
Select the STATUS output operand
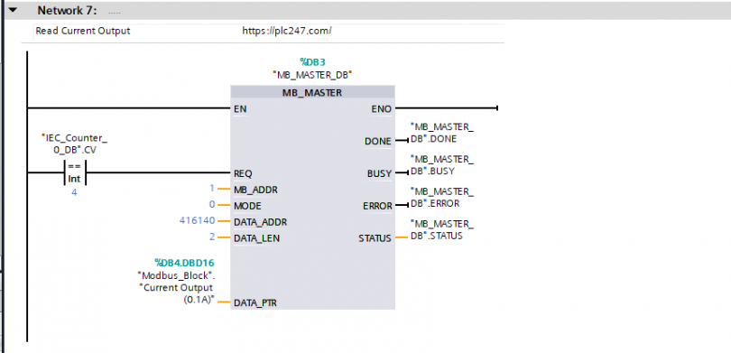[442, 230]
